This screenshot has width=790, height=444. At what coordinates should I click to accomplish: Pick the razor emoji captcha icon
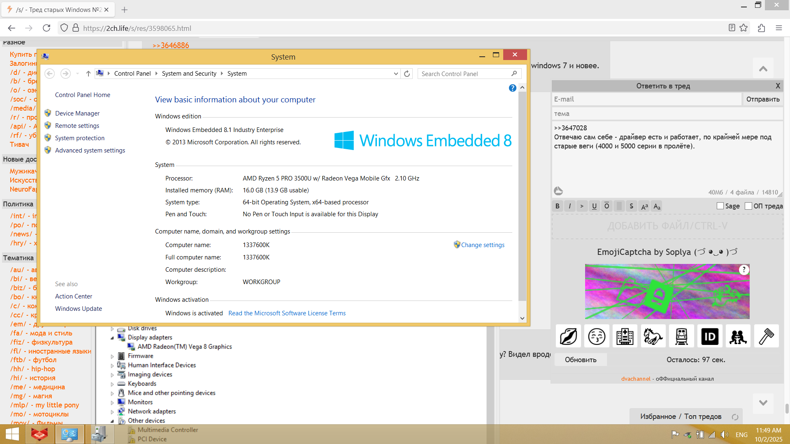pos(766,337)
